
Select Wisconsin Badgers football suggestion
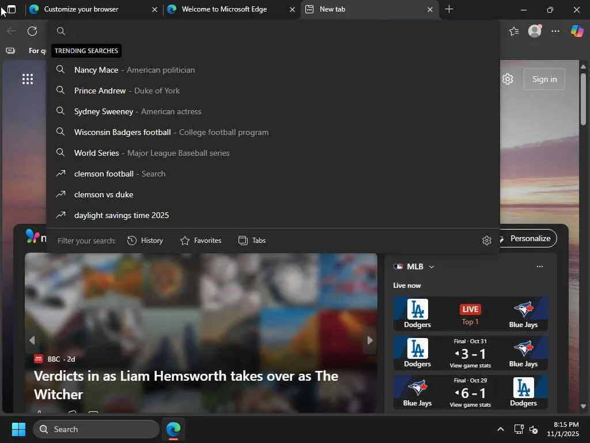(x=273, y=132)
